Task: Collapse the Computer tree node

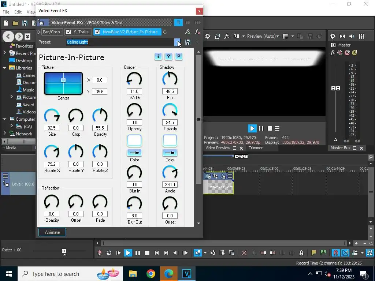Action: click(x=4, y=119)
